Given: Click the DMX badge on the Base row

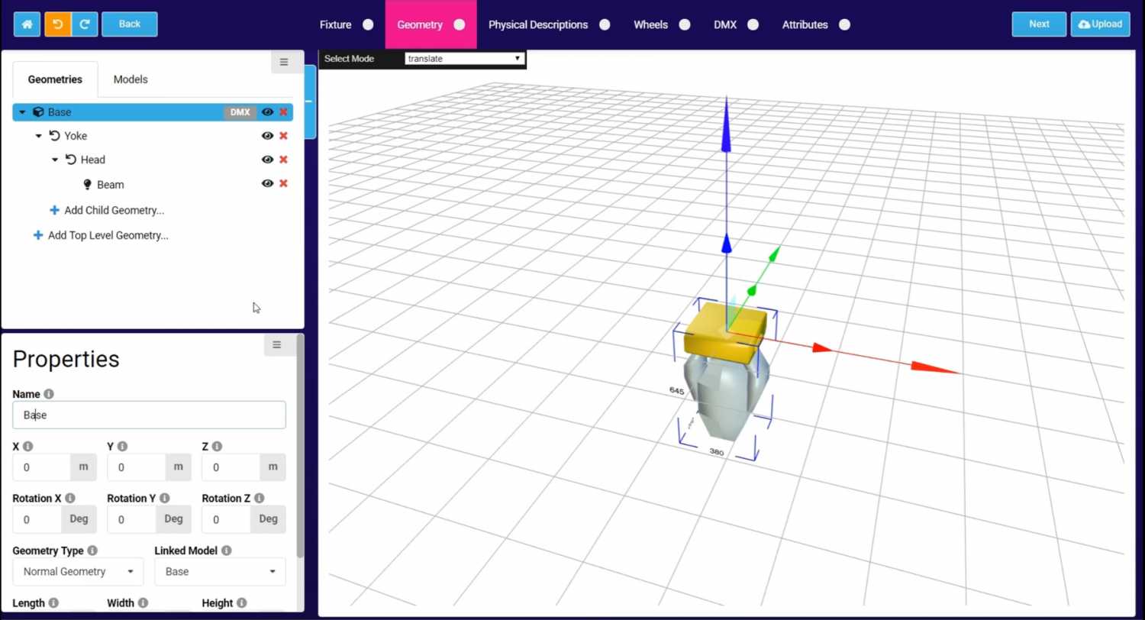Looking at the screenshot, I should [240, 111].
